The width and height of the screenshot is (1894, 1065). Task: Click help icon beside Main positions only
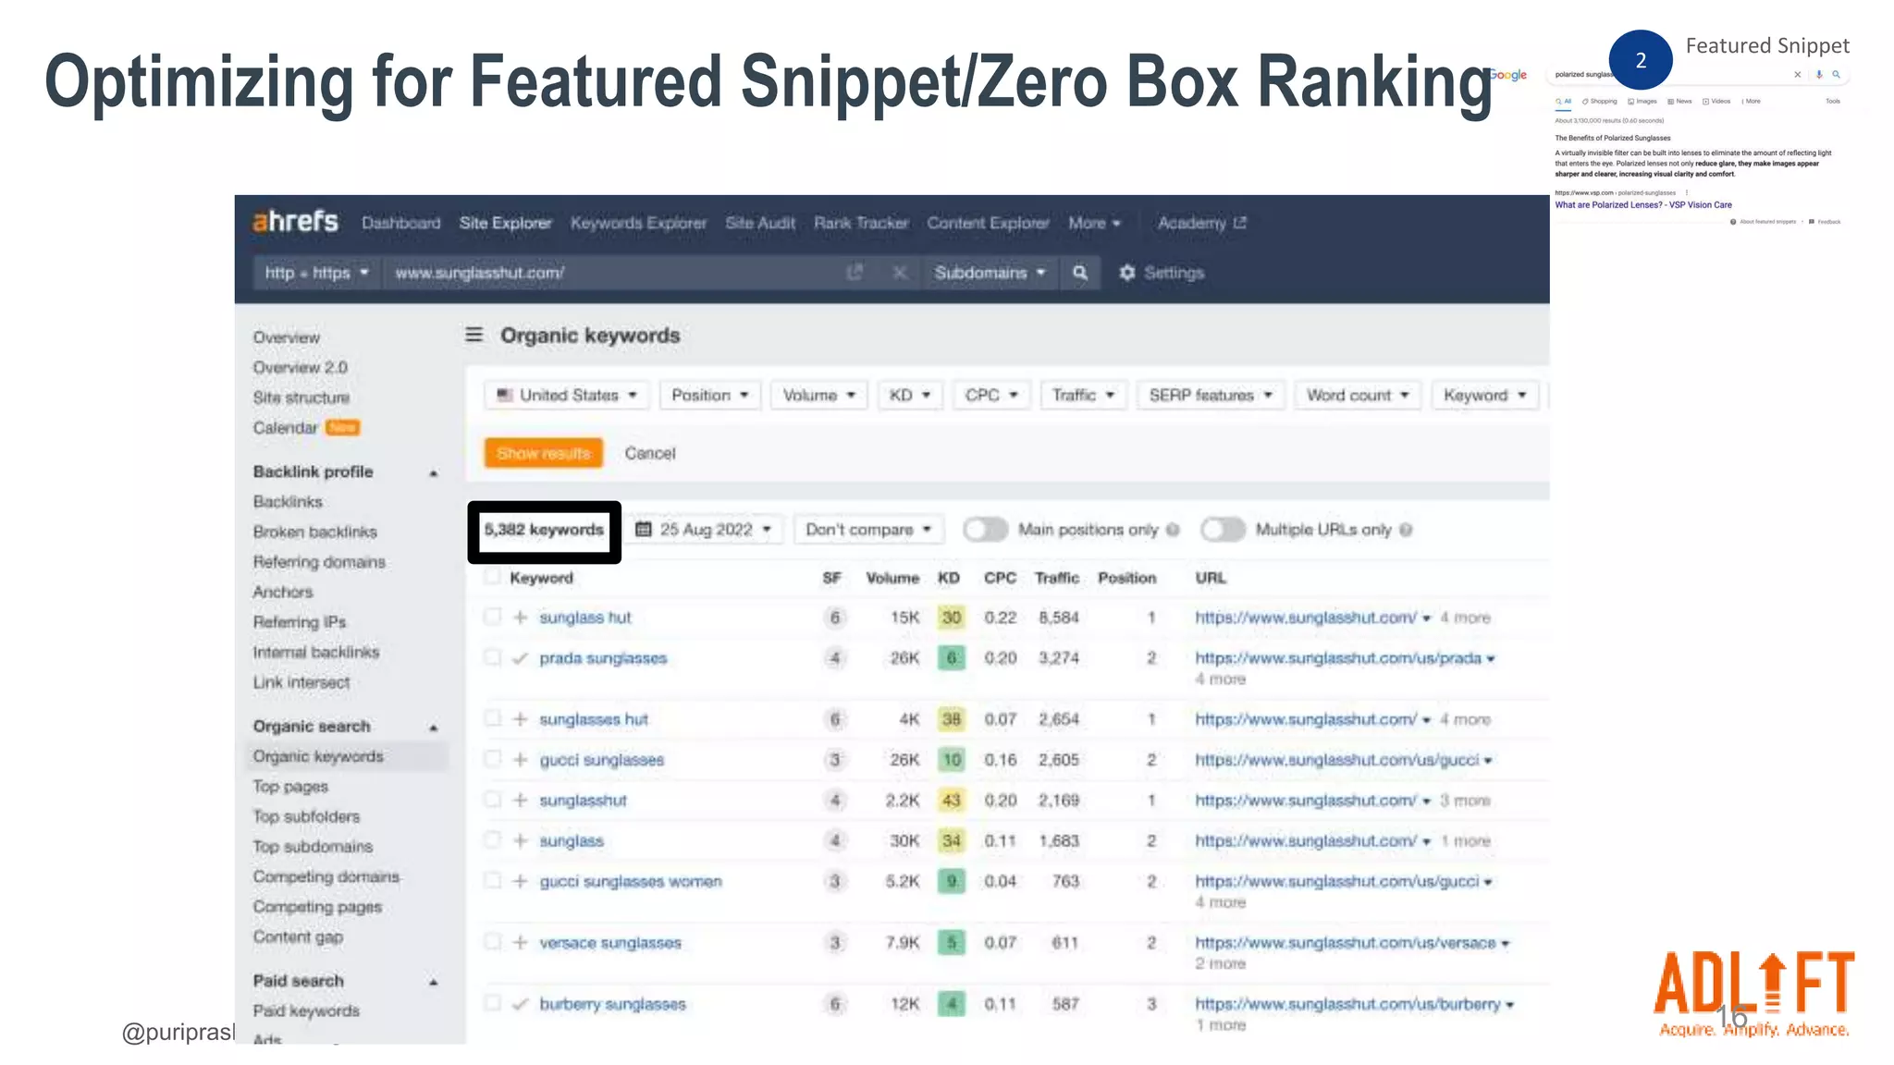[1173, 530]
